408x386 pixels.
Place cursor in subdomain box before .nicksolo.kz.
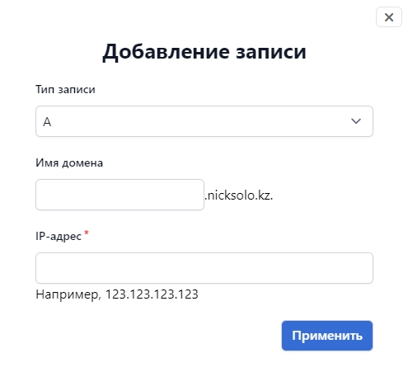click(x=120, y=195)
